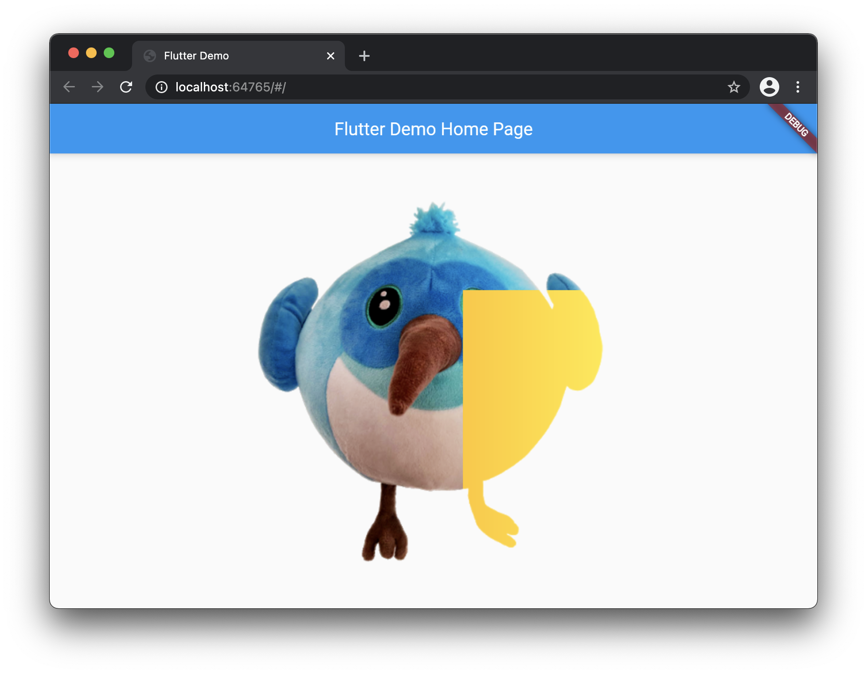
Task: Click the Flutter Demo Home Page title
Action: [433, 129]
